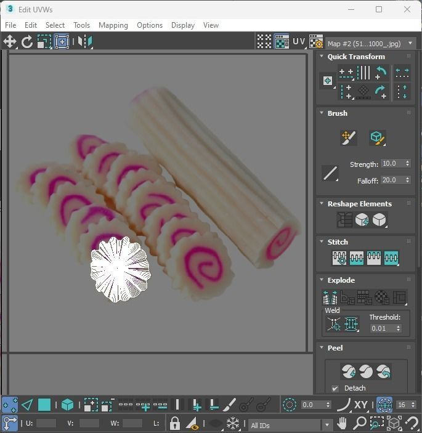
Task: Click the Strength value field
Action: click(392, 163)
